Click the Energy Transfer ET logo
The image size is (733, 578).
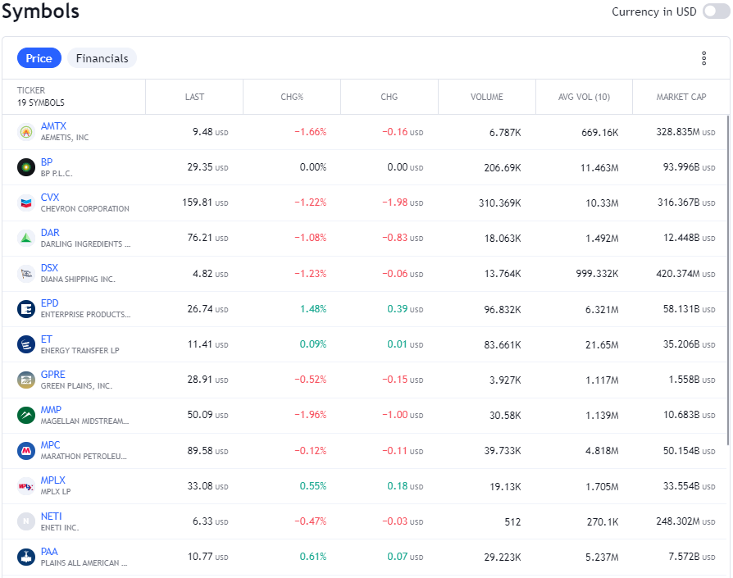(x=26, y=344)
